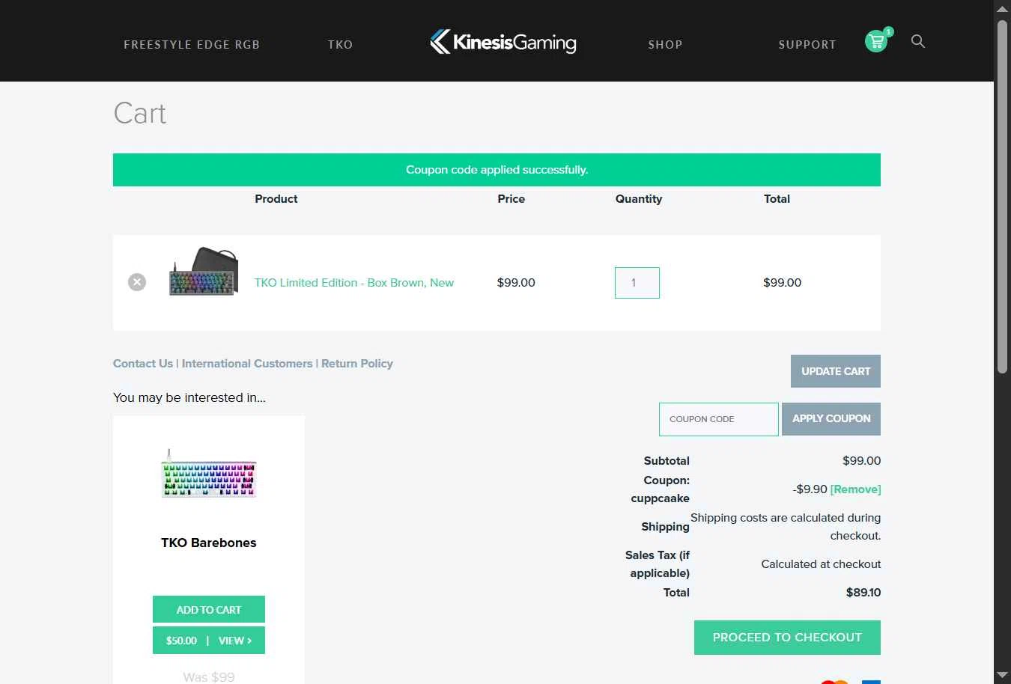The height and width of the screenshot is (684, 1011).
Task: Click the coupon applied success banner
Action: pos(497,170)
